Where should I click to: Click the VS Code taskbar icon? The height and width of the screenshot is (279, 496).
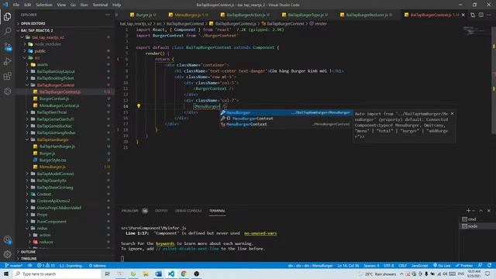[x=171, y=274]
